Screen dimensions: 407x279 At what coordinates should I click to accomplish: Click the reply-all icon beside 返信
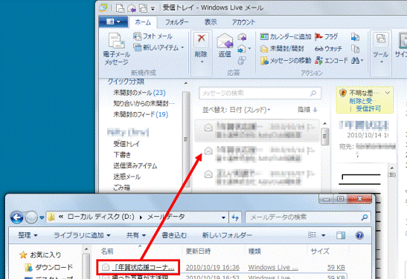(242, 37)
